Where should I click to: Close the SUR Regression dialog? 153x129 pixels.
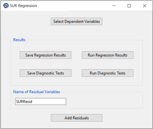click(x=145, y=6)
